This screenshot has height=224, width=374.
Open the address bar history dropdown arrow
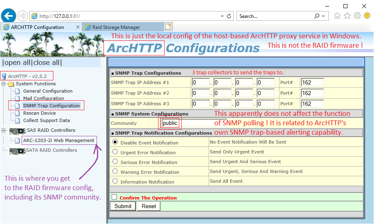(x=222, y=16)
